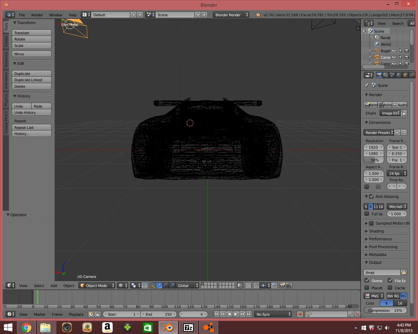Toggle proportional editing circle icon
Screen dimensions: 418x334
(x=248, y=285)
